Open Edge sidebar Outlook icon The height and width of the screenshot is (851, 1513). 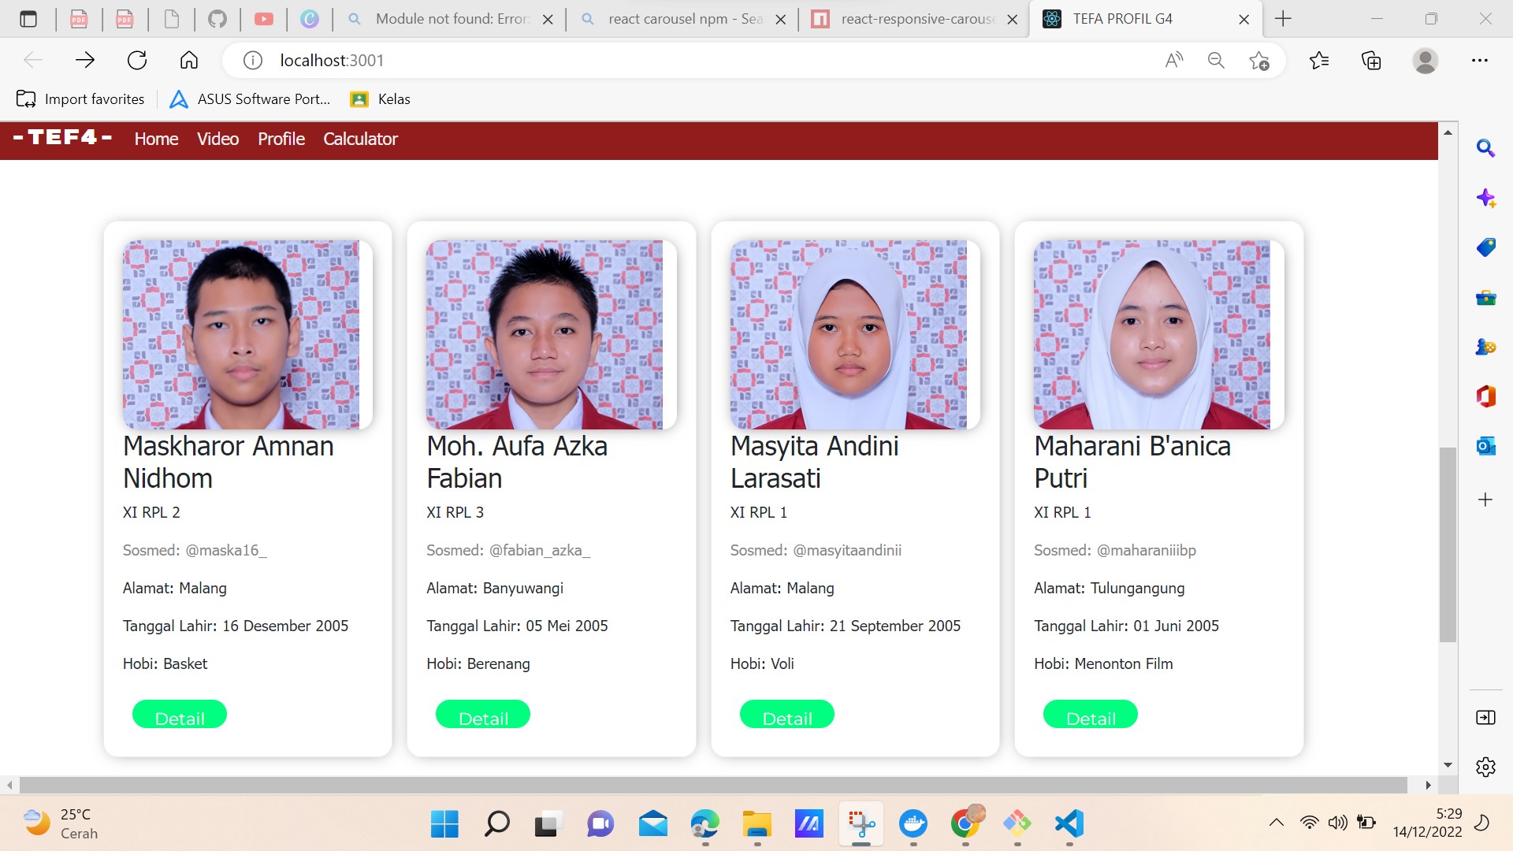click(1485, 446)
